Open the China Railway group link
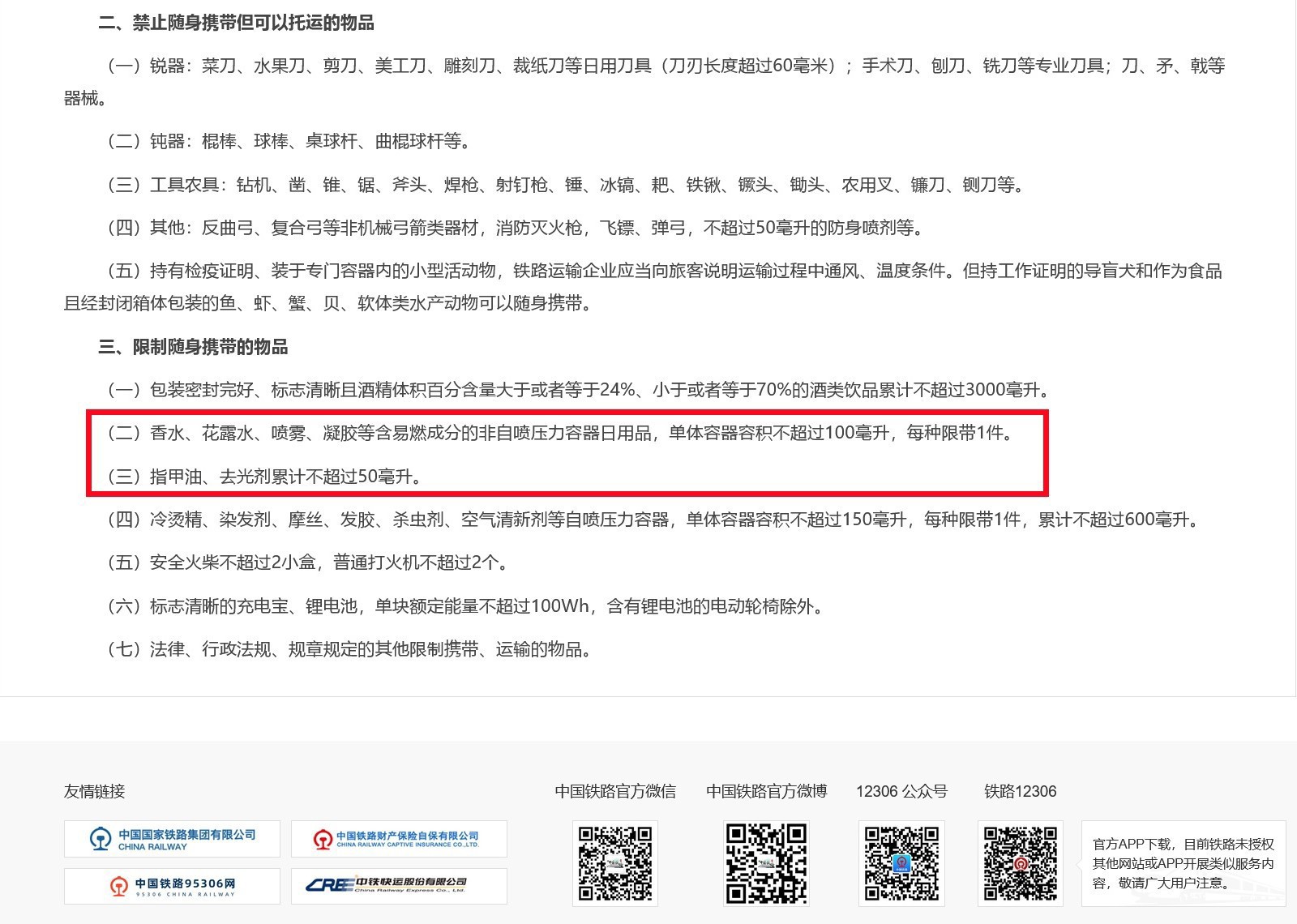 click(x=172, y=839)
